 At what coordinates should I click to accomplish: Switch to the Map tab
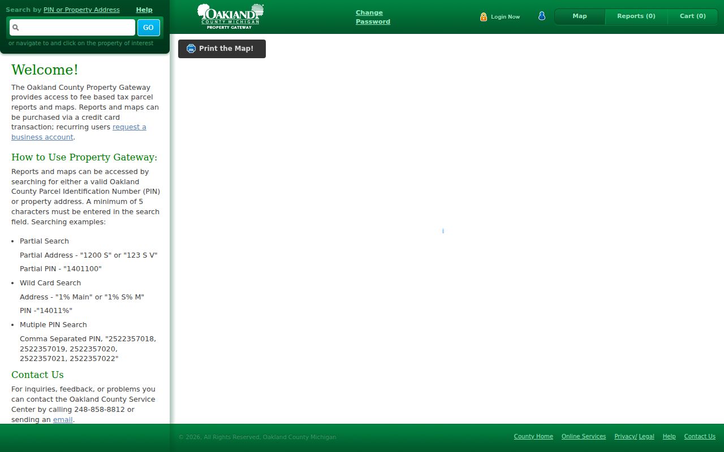click(x=580, y=16)
